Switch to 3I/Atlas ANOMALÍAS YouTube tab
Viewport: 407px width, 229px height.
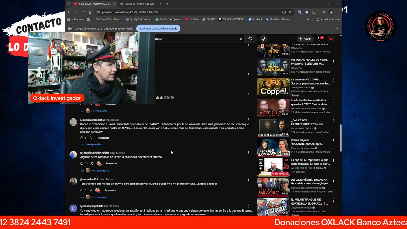point(94,4)
